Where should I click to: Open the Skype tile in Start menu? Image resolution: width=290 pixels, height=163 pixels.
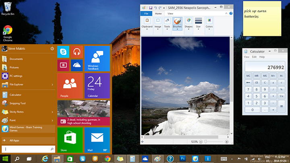click(63, 52)
